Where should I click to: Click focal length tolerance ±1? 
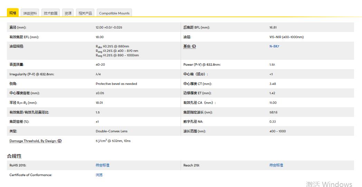pyautogui.click(x=97, y=122)
